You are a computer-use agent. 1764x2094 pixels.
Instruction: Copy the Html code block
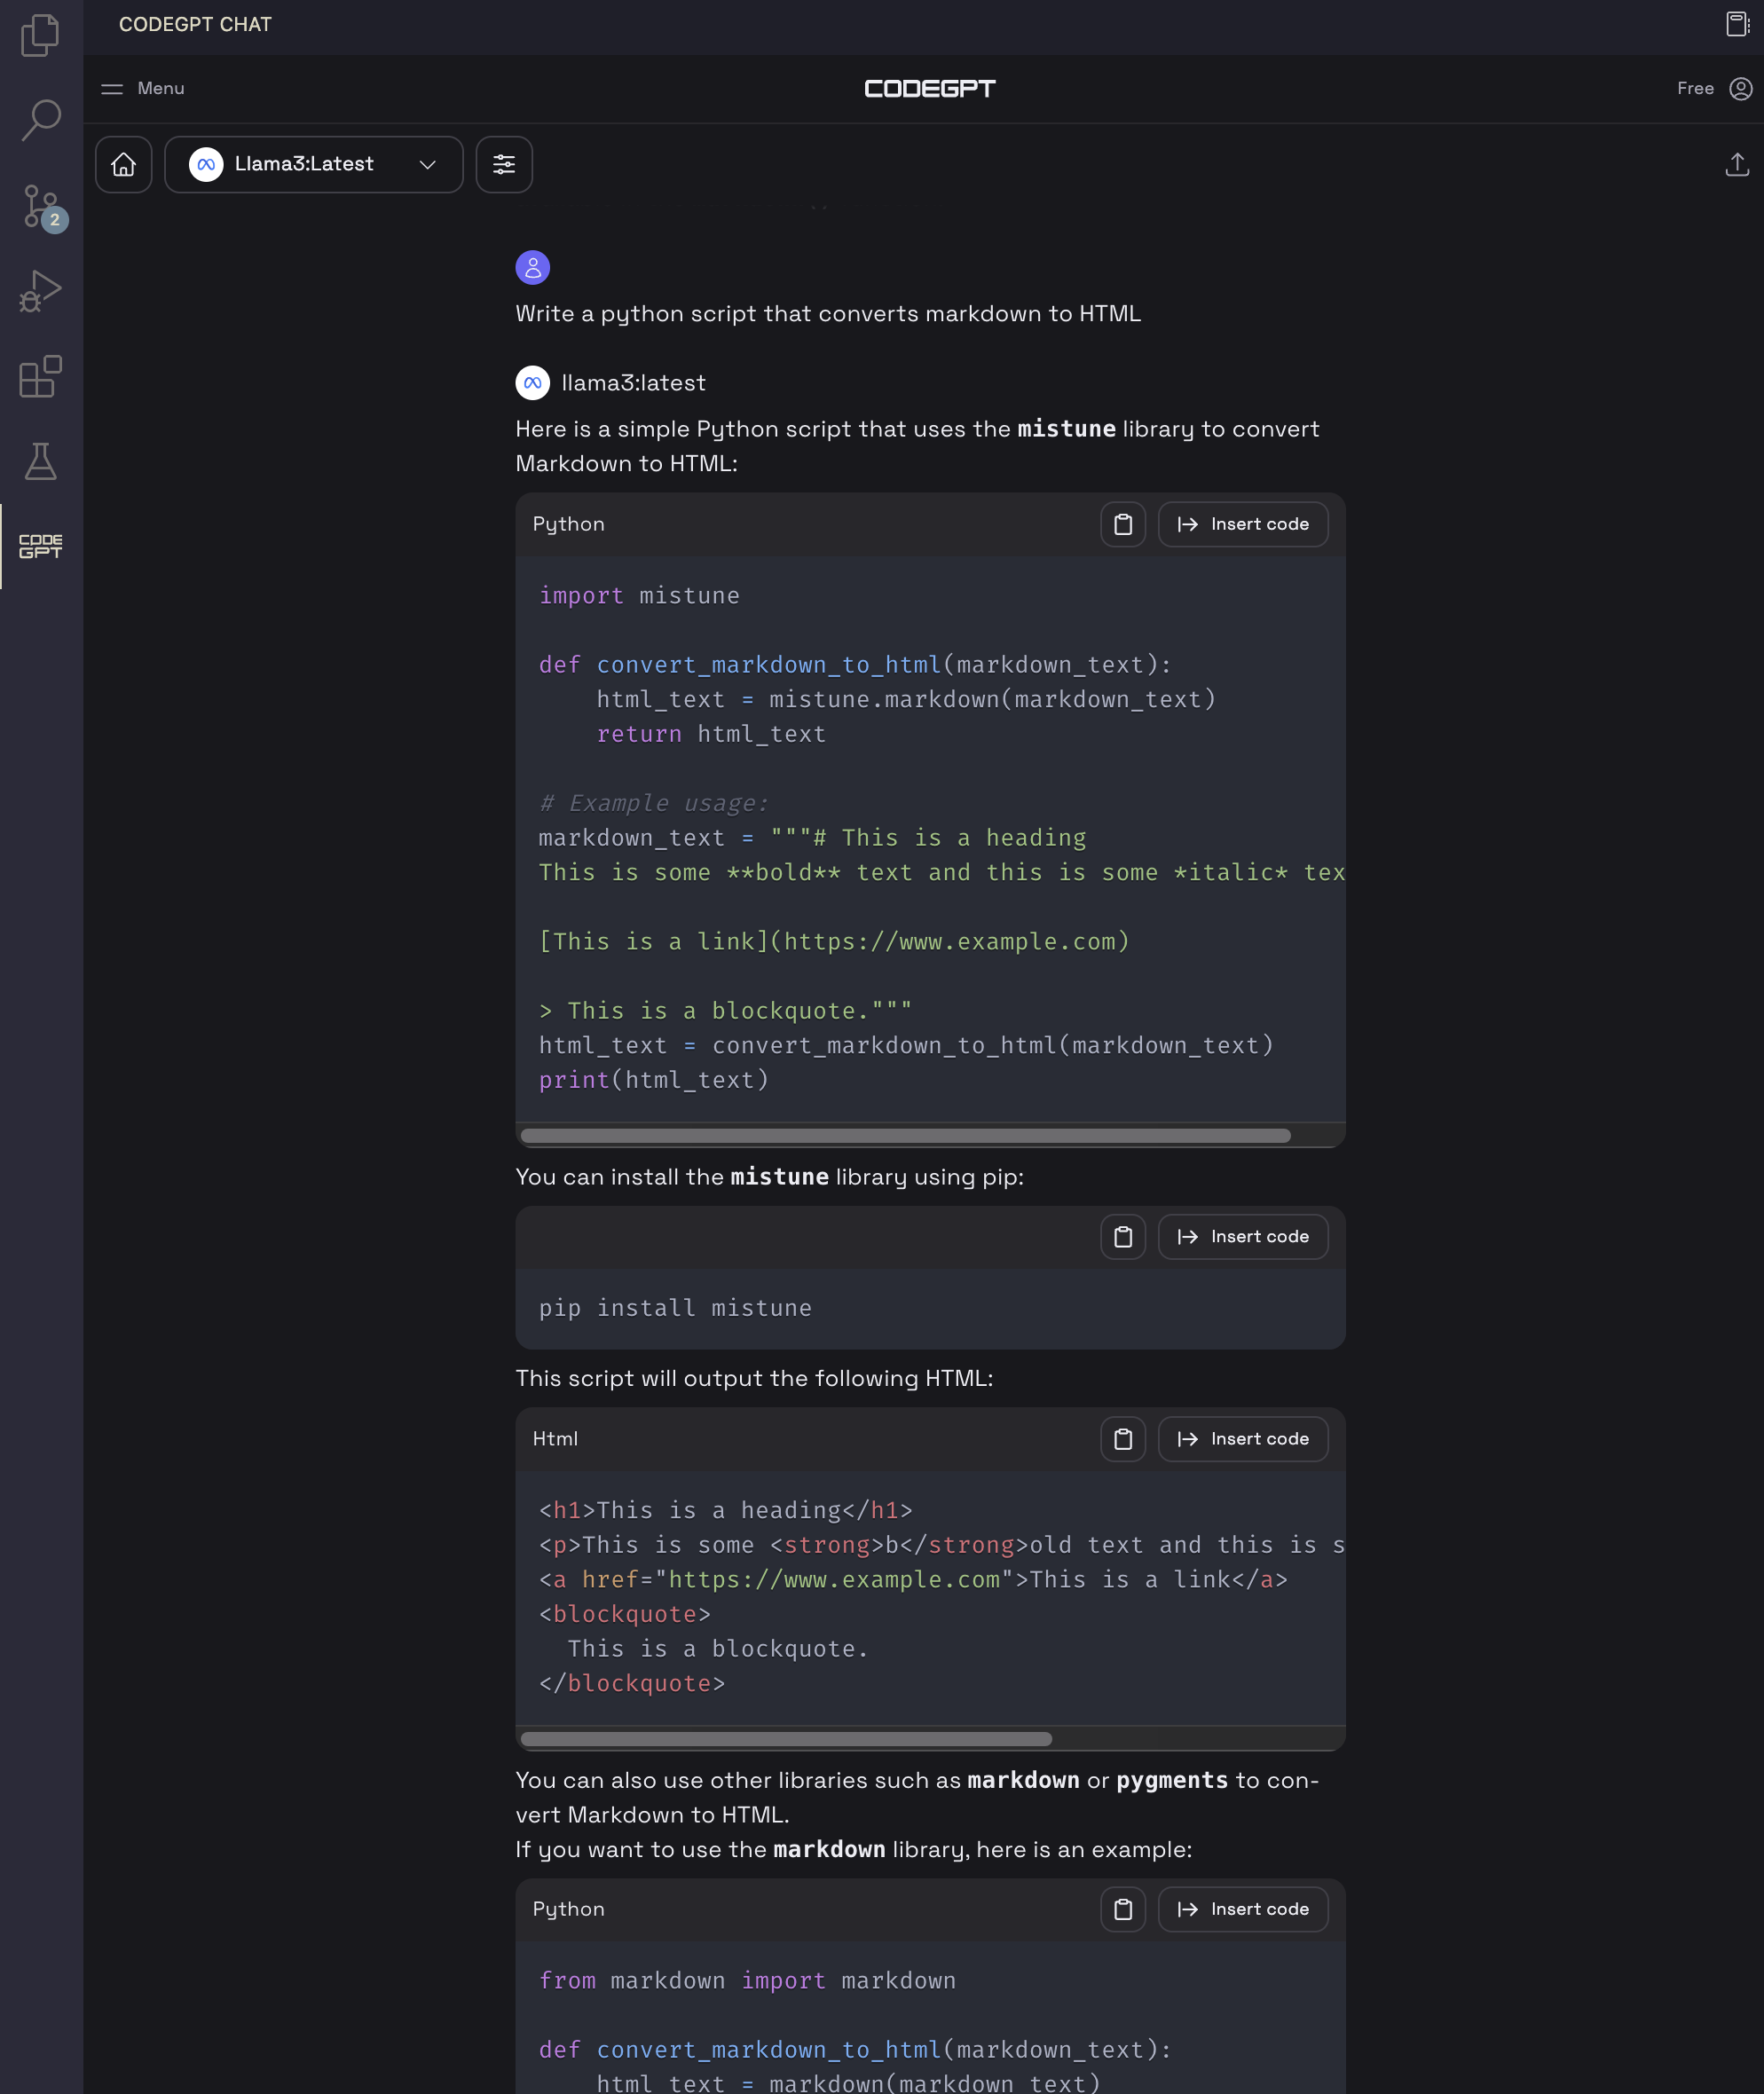click(x=1123, y=1439)
